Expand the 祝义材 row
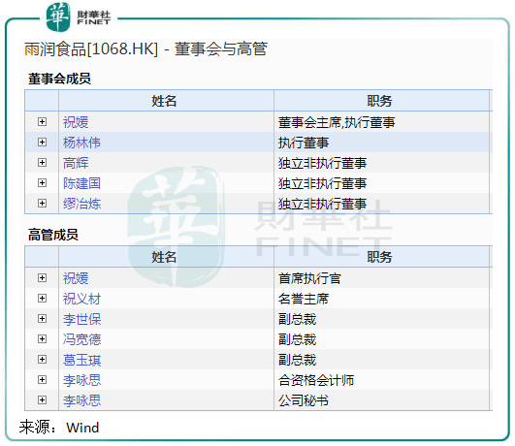Image resolution: width=515 pixels, height=446 pixels. tap(42, 299)
